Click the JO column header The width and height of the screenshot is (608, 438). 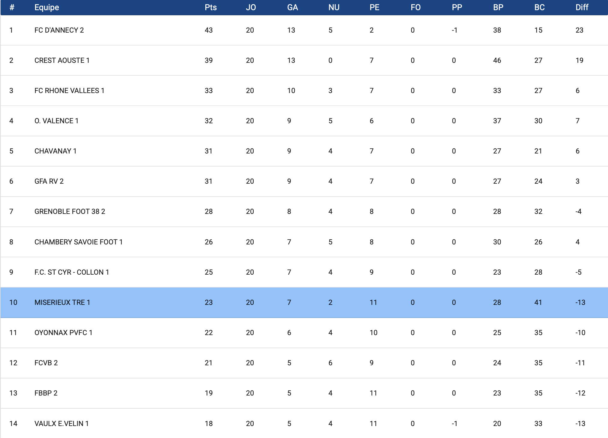[x=251, y=7]
